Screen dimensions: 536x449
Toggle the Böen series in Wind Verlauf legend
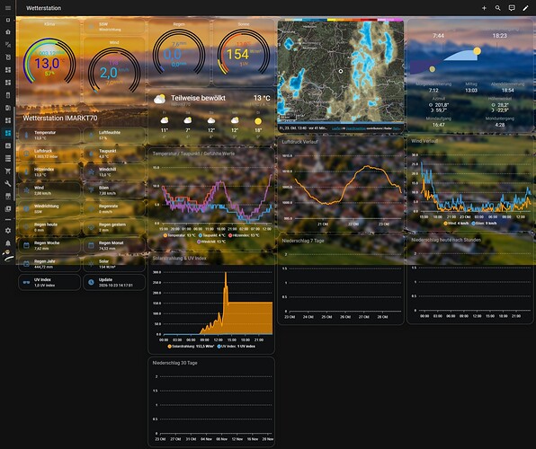[484, 224]
